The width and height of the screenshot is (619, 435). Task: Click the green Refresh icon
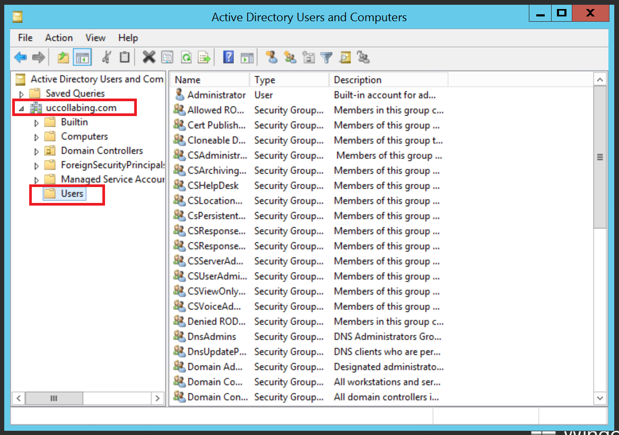186,58
